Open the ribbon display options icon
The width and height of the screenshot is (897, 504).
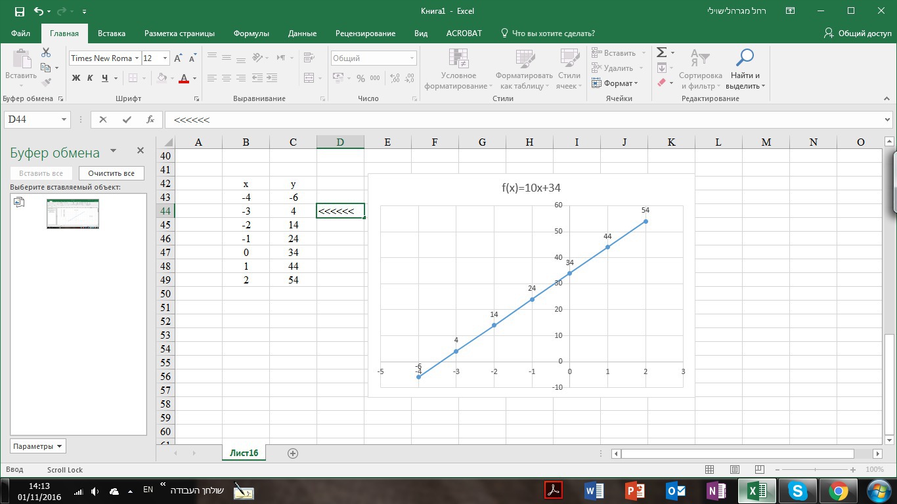pos(791,11)
